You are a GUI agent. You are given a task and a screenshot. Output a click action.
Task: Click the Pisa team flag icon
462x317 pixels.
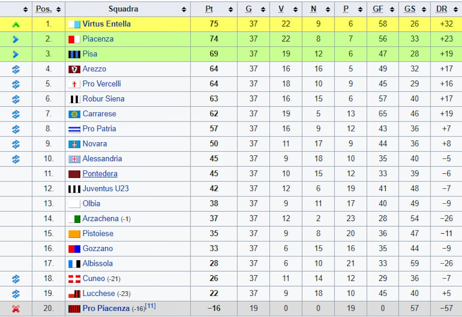click(74, 54)
